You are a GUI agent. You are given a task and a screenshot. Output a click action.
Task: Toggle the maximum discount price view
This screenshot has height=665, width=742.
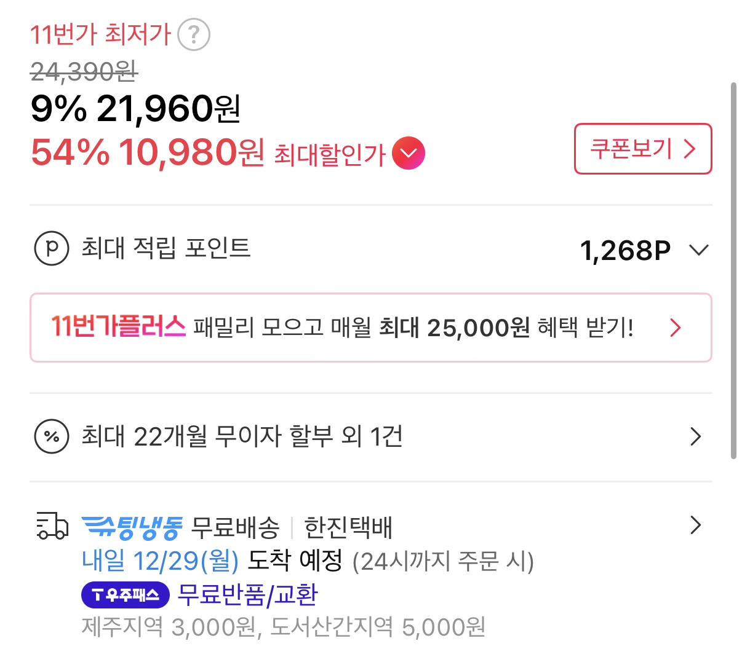(x=408, y=153)
